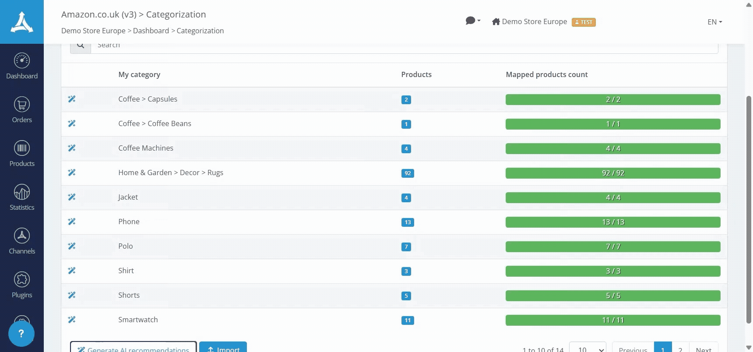Go to page 2 of results
Screen dimensions: 753x352
680,348
